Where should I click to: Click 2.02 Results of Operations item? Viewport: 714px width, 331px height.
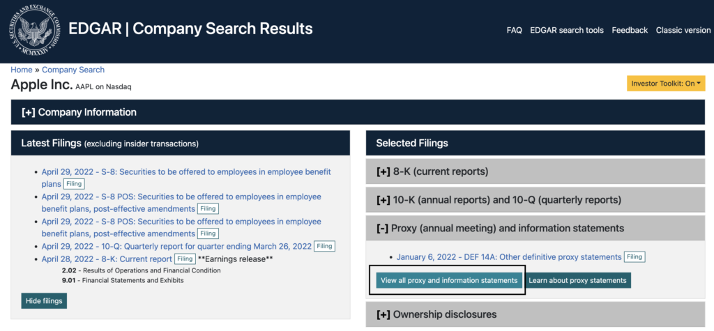coord(141,270)
